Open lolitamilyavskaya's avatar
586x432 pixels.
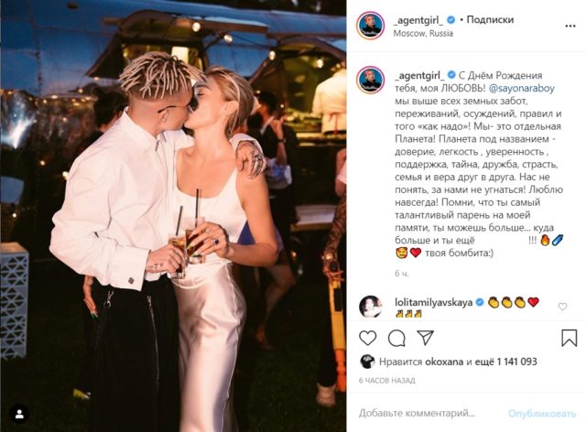[x=370, y=307]
